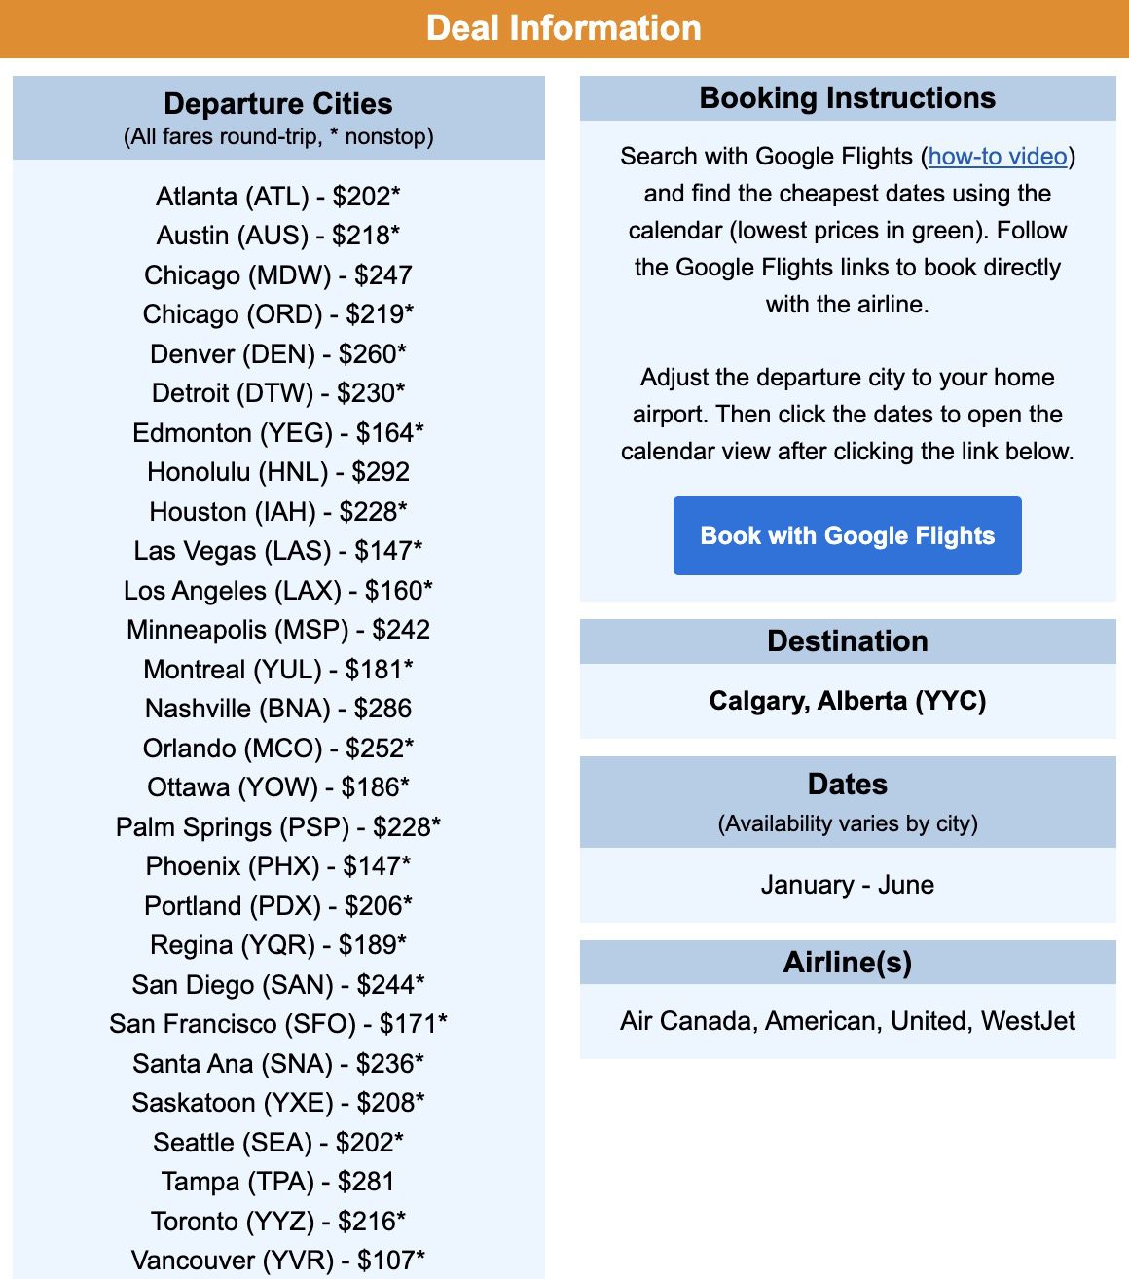Screen dimensions: 1129x1279
Task: Click the Booking Instructions heading
Action: pos(847,98)
